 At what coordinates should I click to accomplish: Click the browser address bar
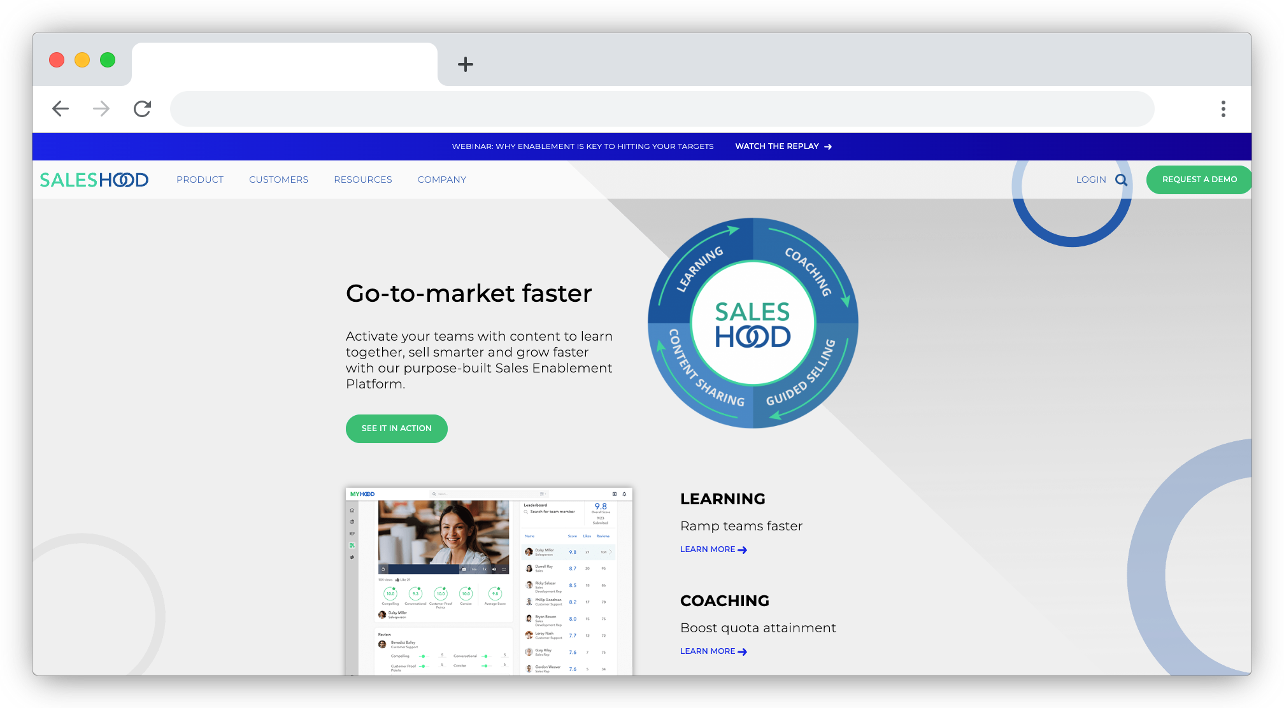[662, 109]
